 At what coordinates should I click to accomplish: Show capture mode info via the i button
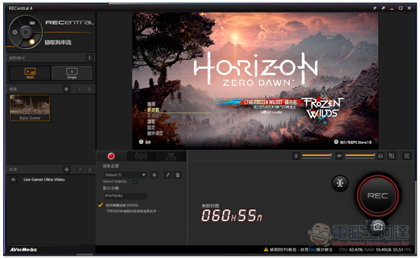tap(89, 58)
